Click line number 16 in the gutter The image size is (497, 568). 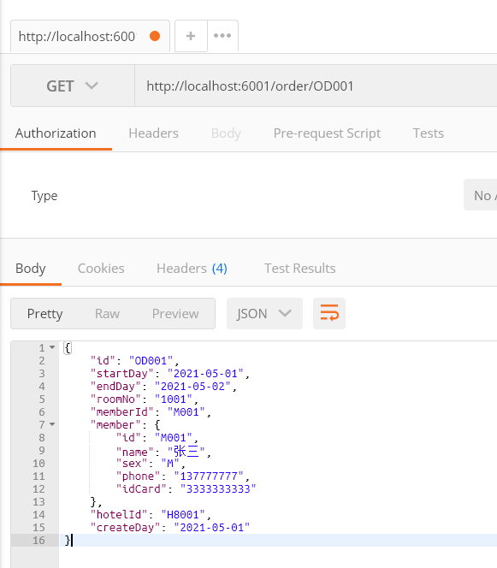38,540
